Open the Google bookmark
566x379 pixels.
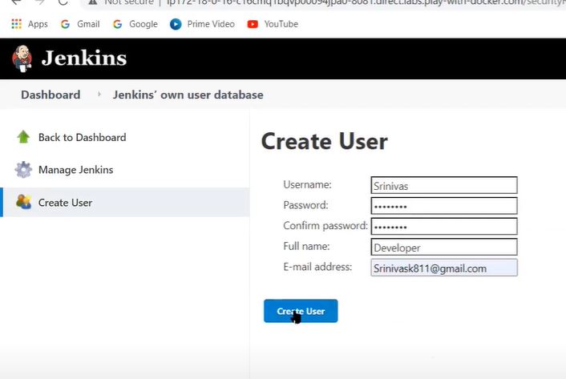click(135, 24)
